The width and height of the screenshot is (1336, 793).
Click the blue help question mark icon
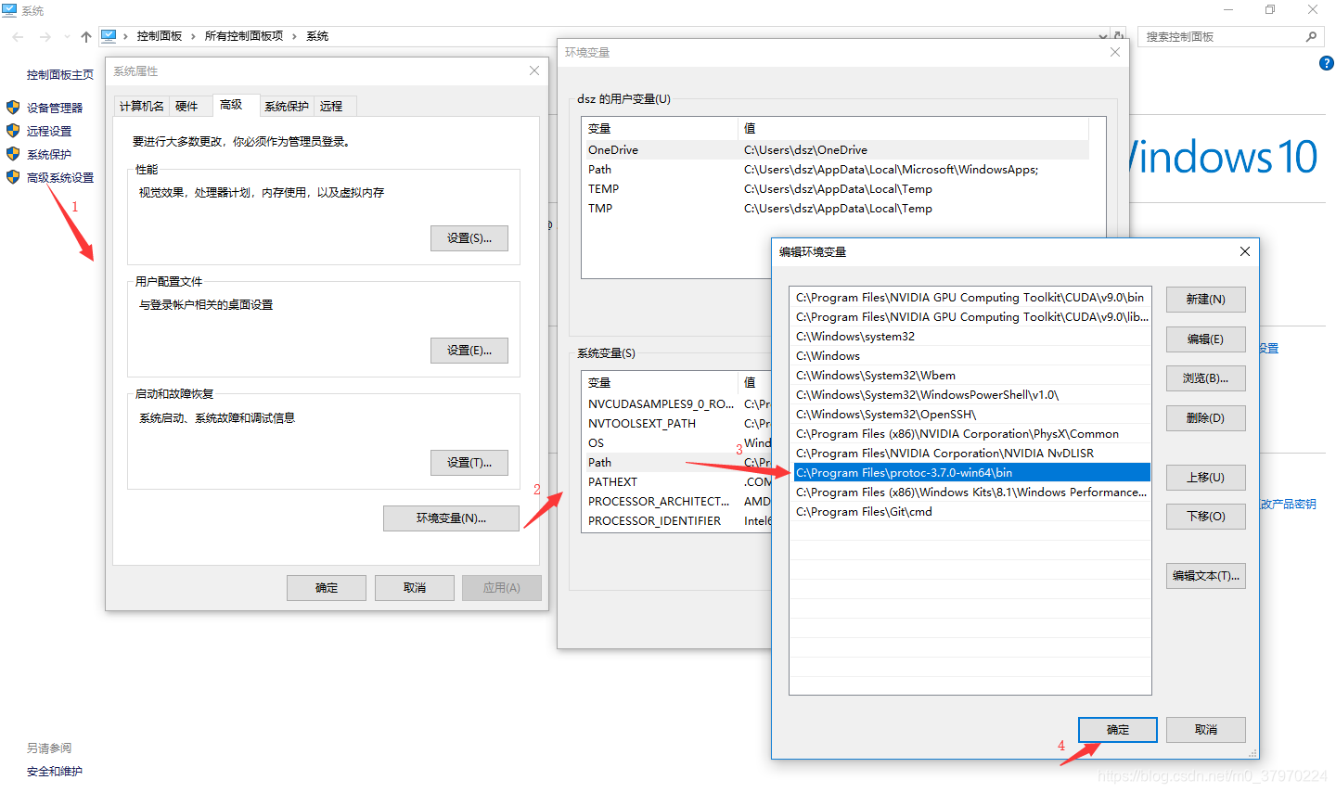pyautogui.click(x=1326, y=63)
